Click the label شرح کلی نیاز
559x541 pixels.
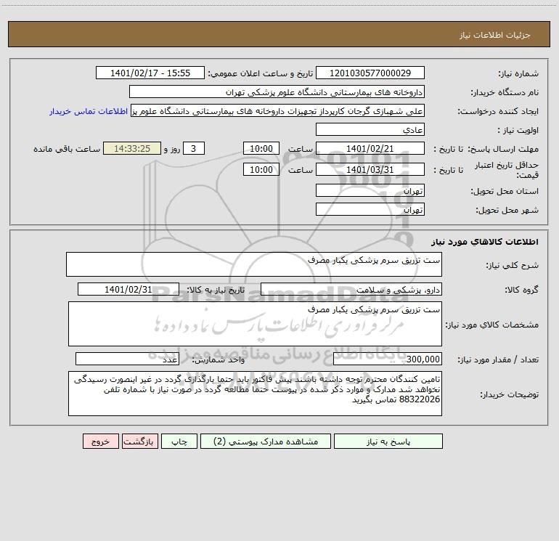point(513,265)
